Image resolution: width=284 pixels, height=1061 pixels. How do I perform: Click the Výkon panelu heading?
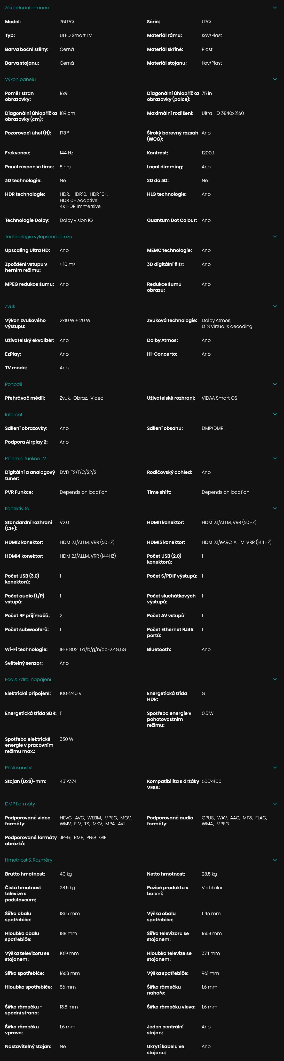point(20,79)
